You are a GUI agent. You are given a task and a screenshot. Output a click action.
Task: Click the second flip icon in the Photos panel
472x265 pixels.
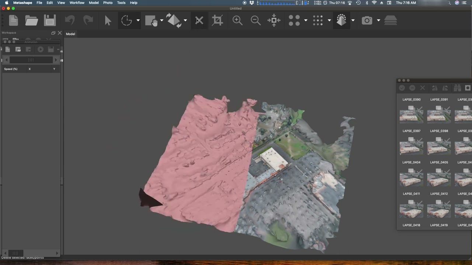pyautogui.click(x=445, y=88)
